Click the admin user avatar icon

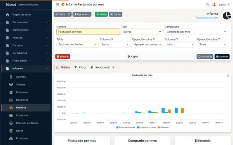[x=214, y=5]
